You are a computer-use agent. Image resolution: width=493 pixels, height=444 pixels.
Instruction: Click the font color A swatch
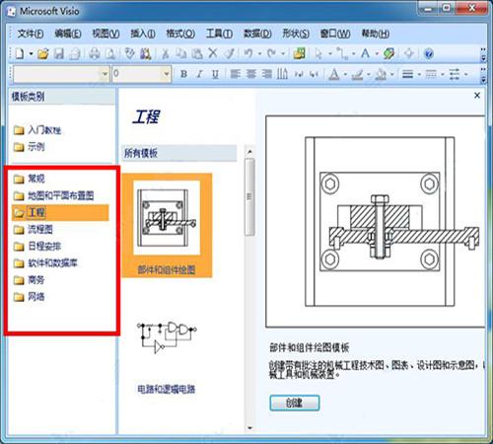tap(334, 74)
